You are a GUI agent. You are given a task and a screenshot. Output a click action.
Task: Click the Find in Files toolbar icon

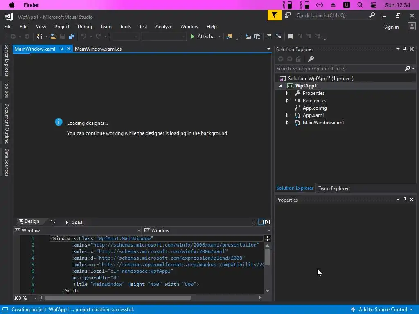[230, 36]
